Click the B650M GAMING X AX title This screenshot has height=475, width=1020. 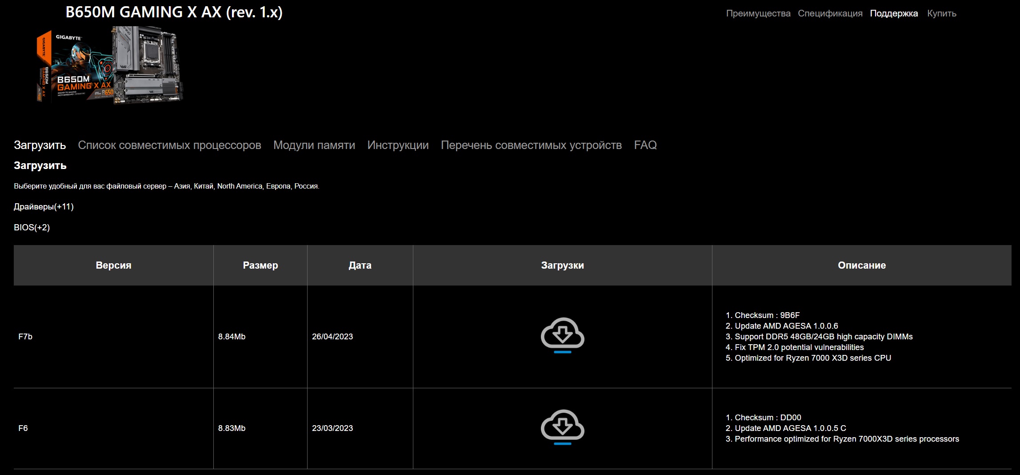point(174,12)
